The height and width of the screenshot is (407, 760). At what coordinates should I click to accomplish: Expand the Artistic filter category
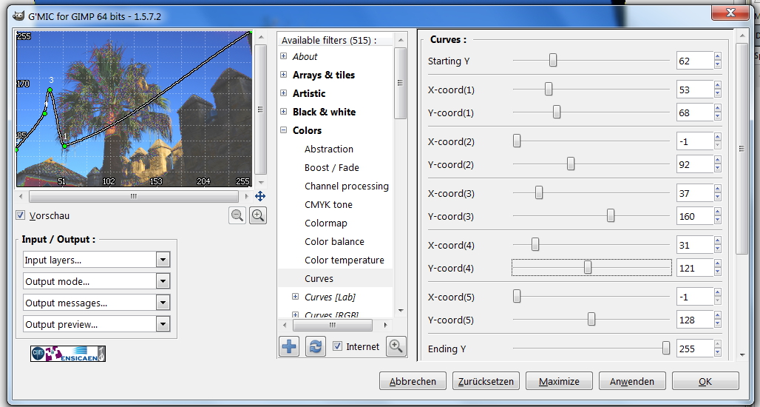284,93
